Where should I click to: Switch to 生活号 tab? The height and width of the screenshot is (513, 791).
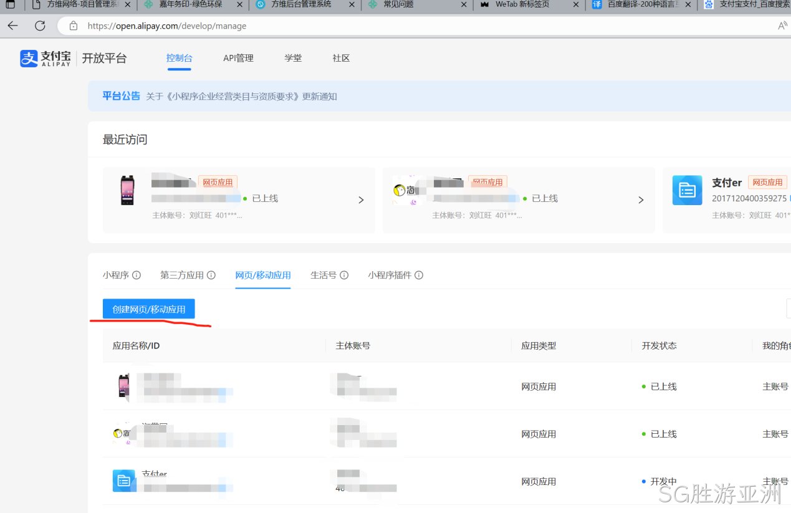point(324,275)
